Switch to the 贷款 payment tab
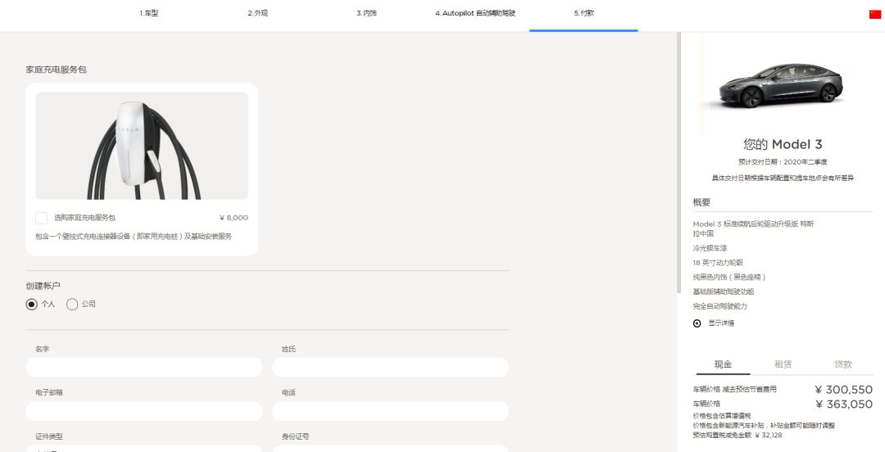885x452 pixels. pyautogui.click(x=842, y=364)
